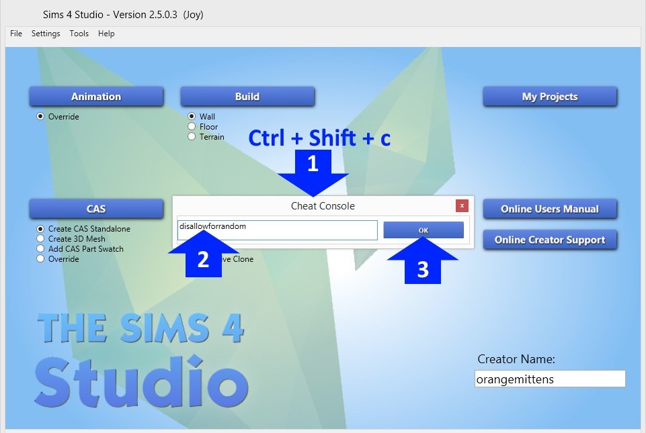Choose Add CAS Part Swatch option
Viewport: 646px width, 433px height.
(x=41, y=249)
